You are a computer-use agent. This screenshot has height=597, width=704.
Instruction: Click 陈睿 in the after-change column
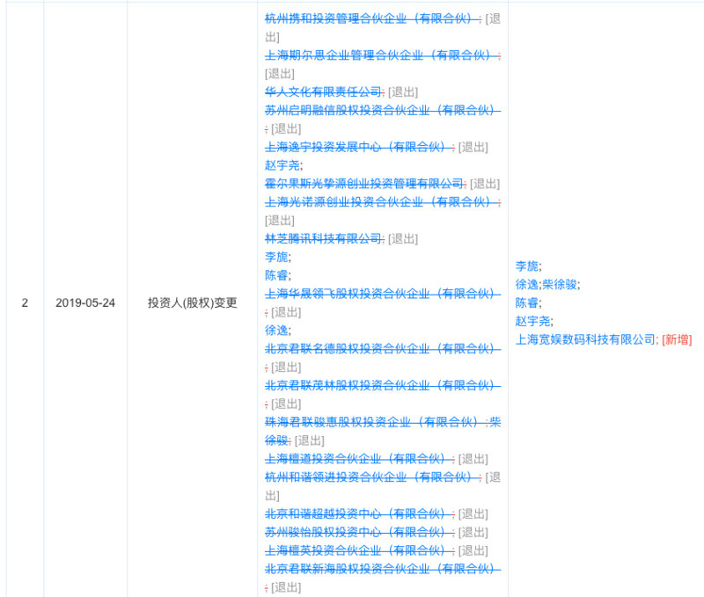[x=527, y=302]
